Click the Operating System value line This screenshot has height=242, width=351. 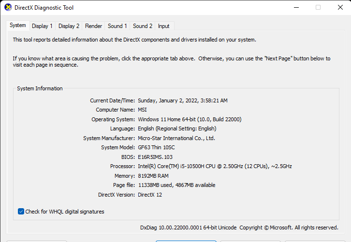click(190, 119)
